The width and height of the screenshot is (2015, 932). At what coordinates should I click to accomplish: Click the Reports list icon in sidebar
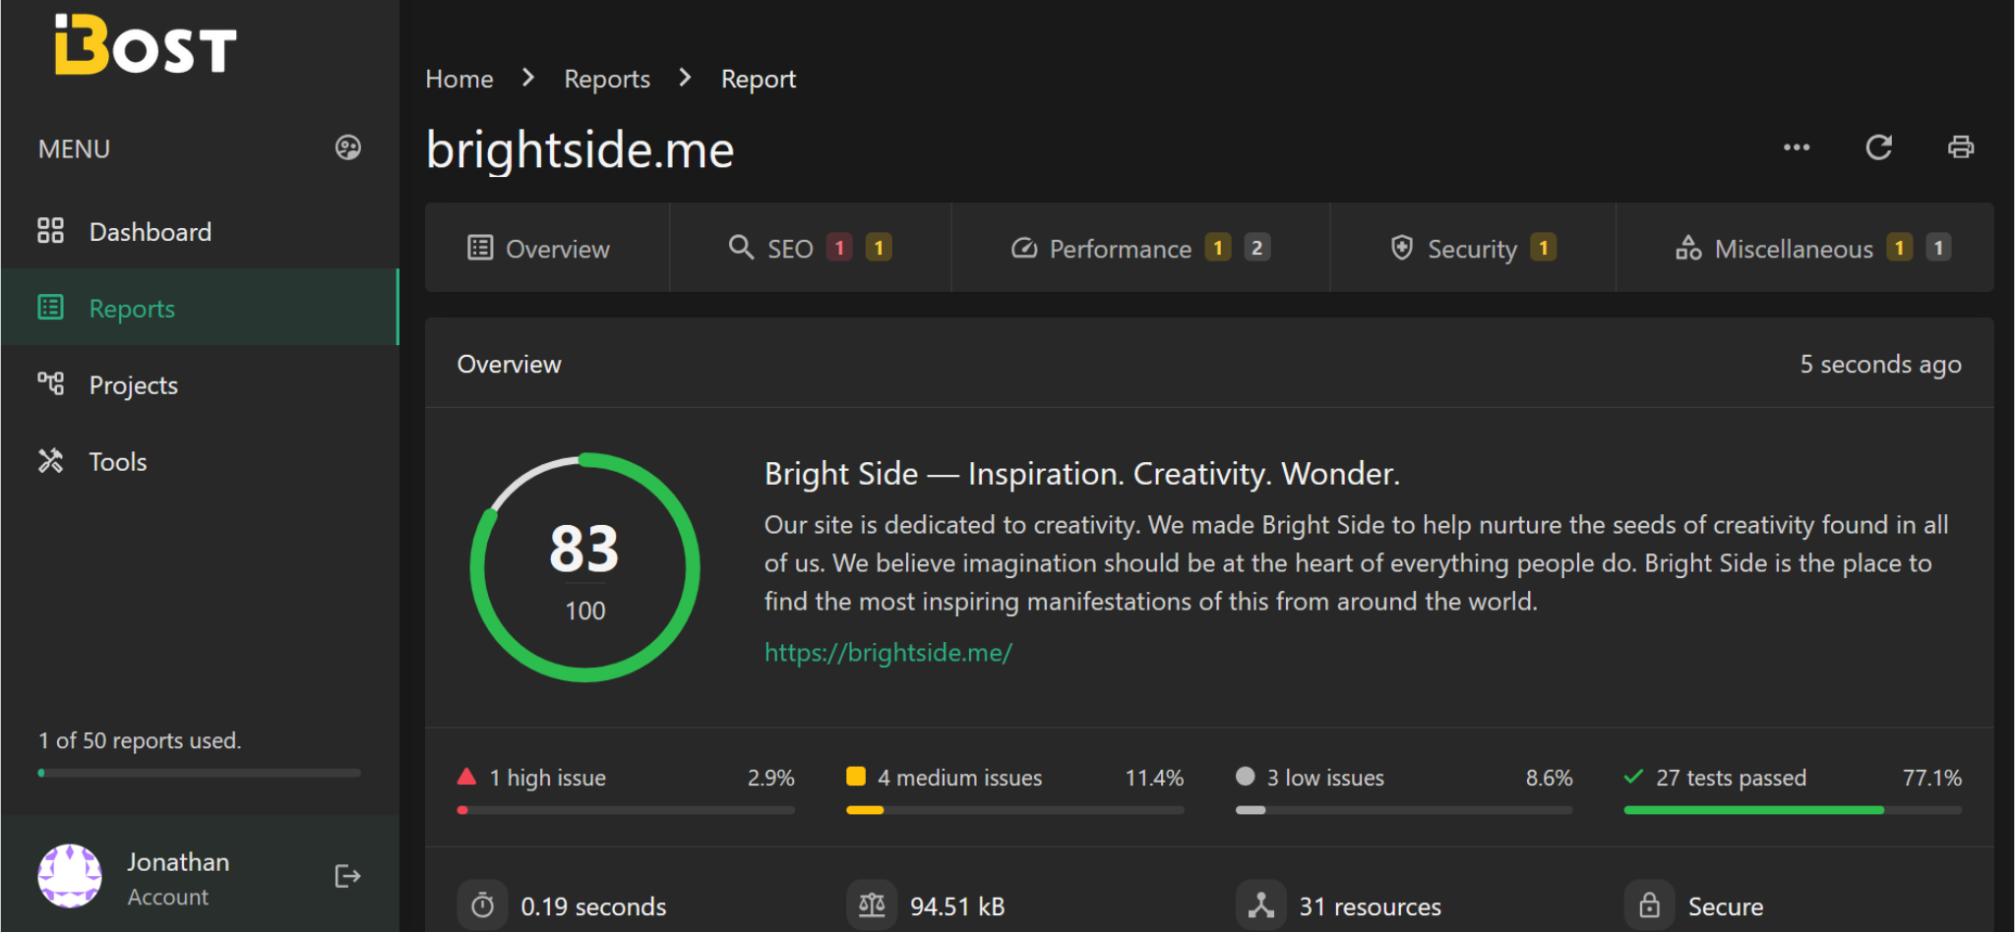pos(50,308)
